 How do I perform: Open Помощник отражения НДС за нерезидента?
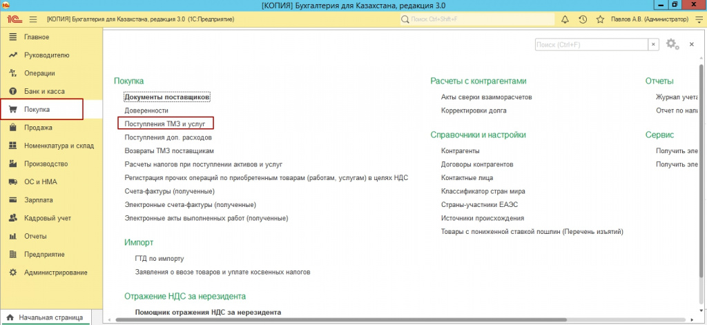coord(209,312)
